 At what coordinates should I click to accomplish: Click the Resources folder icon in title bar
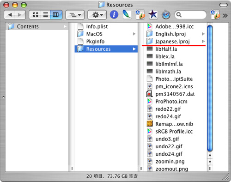102,5
